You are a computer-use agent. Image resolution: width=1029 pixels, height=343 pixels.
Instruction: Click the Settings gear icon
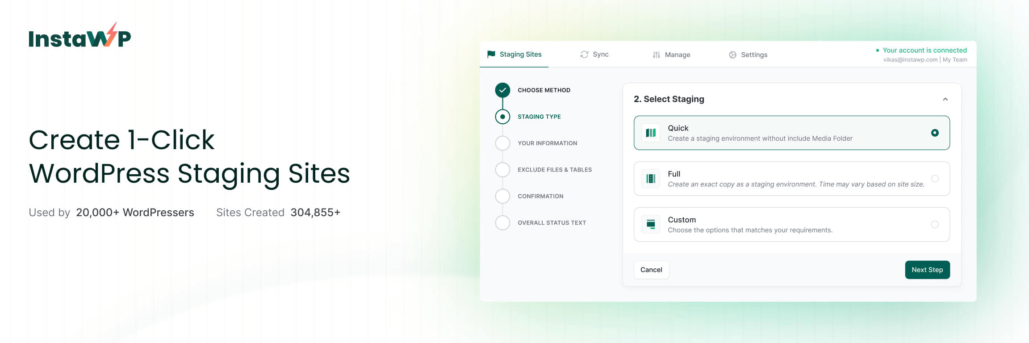(x=732, y=55)
